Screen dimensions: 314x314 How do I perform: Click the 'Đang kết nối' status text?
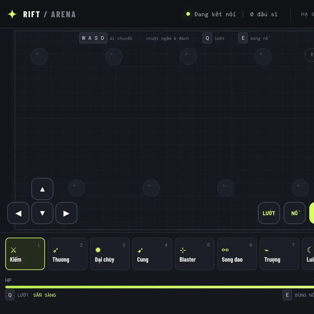tap(215, 14)
